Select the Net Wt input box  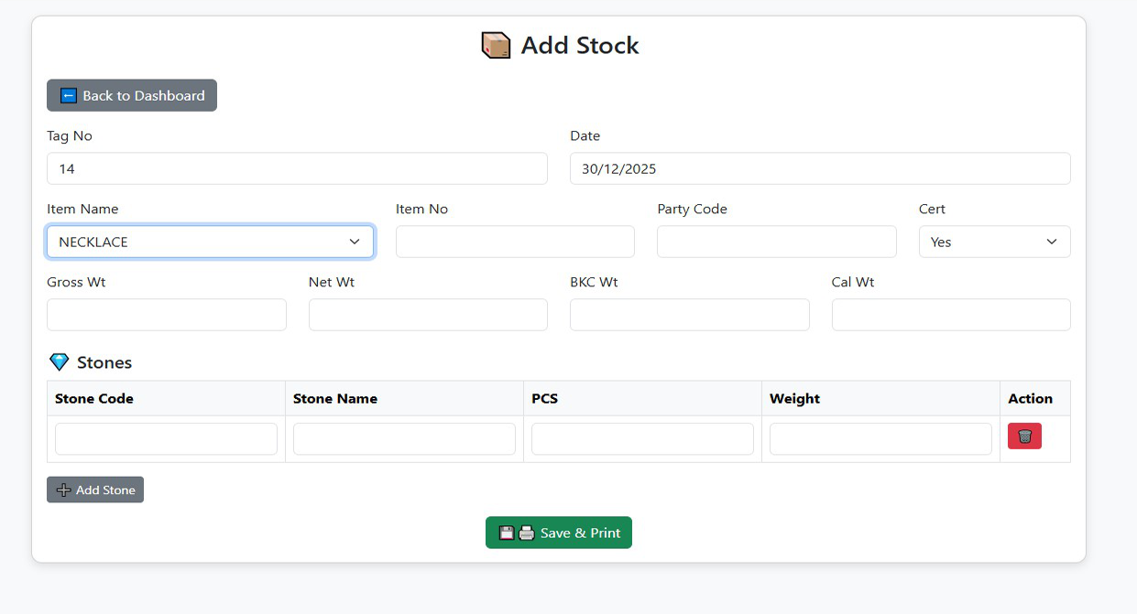(428, 315)
